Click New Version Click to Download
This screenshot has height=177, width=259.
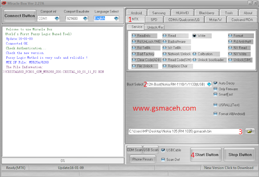click(x=229, y=168)
